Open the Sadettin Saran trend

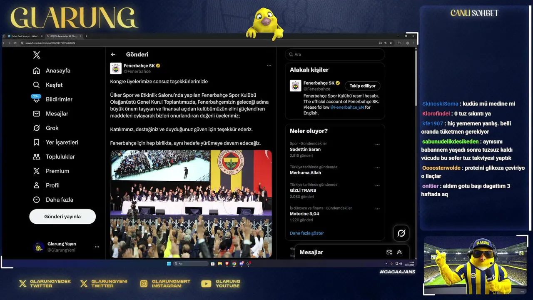305,149
